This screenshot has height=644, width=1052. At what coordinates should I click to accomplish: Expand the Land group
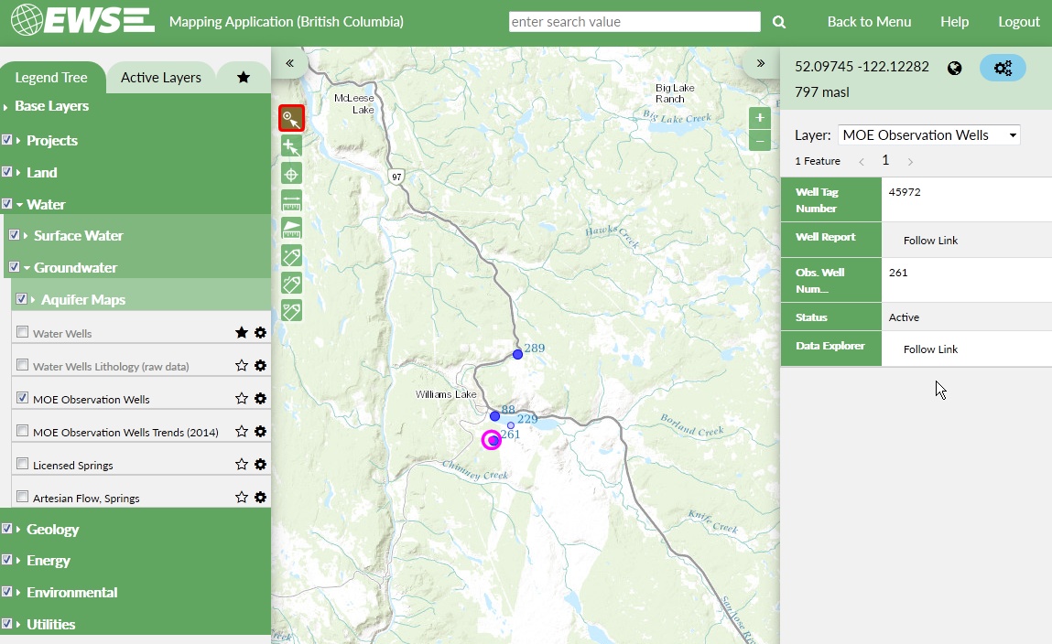[19, 173]
